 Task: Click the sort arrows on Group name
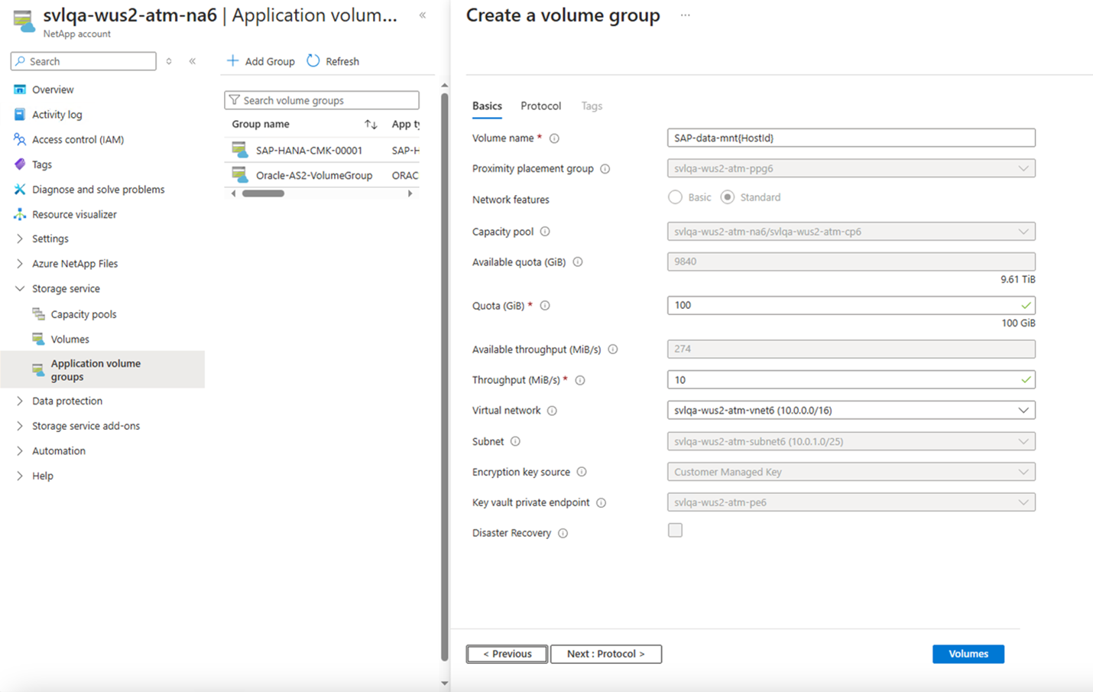coord(371,124)
